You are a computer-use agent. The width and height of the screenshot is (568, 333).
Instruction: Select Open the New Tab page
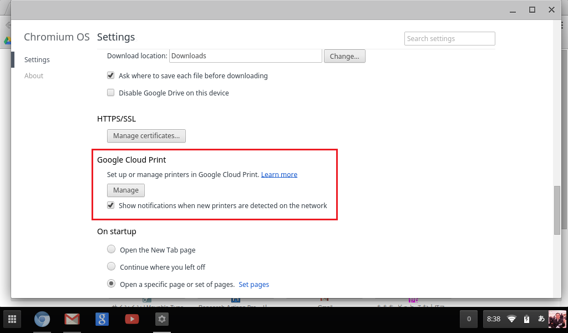(111, 249)
